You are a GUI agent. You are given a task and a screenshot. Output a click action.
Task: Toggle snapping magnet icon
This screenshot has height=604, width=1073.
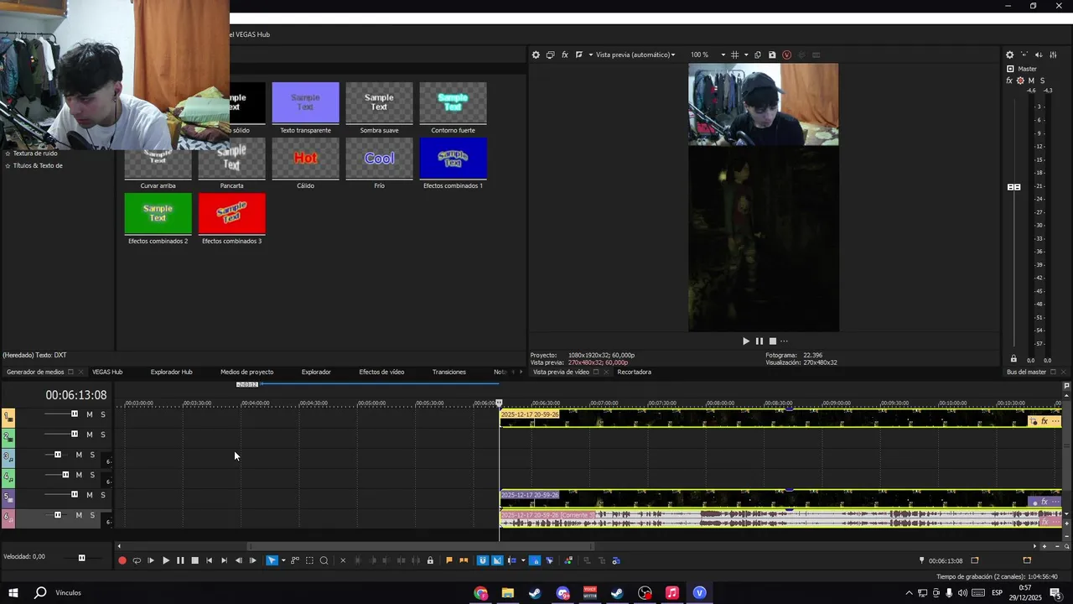point(483,560)
